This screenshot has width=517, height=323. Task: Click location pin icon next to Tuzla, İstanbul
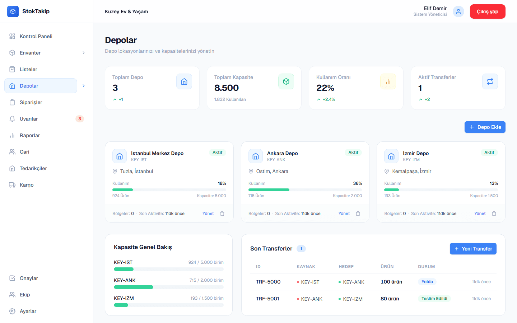click(115, 171)
